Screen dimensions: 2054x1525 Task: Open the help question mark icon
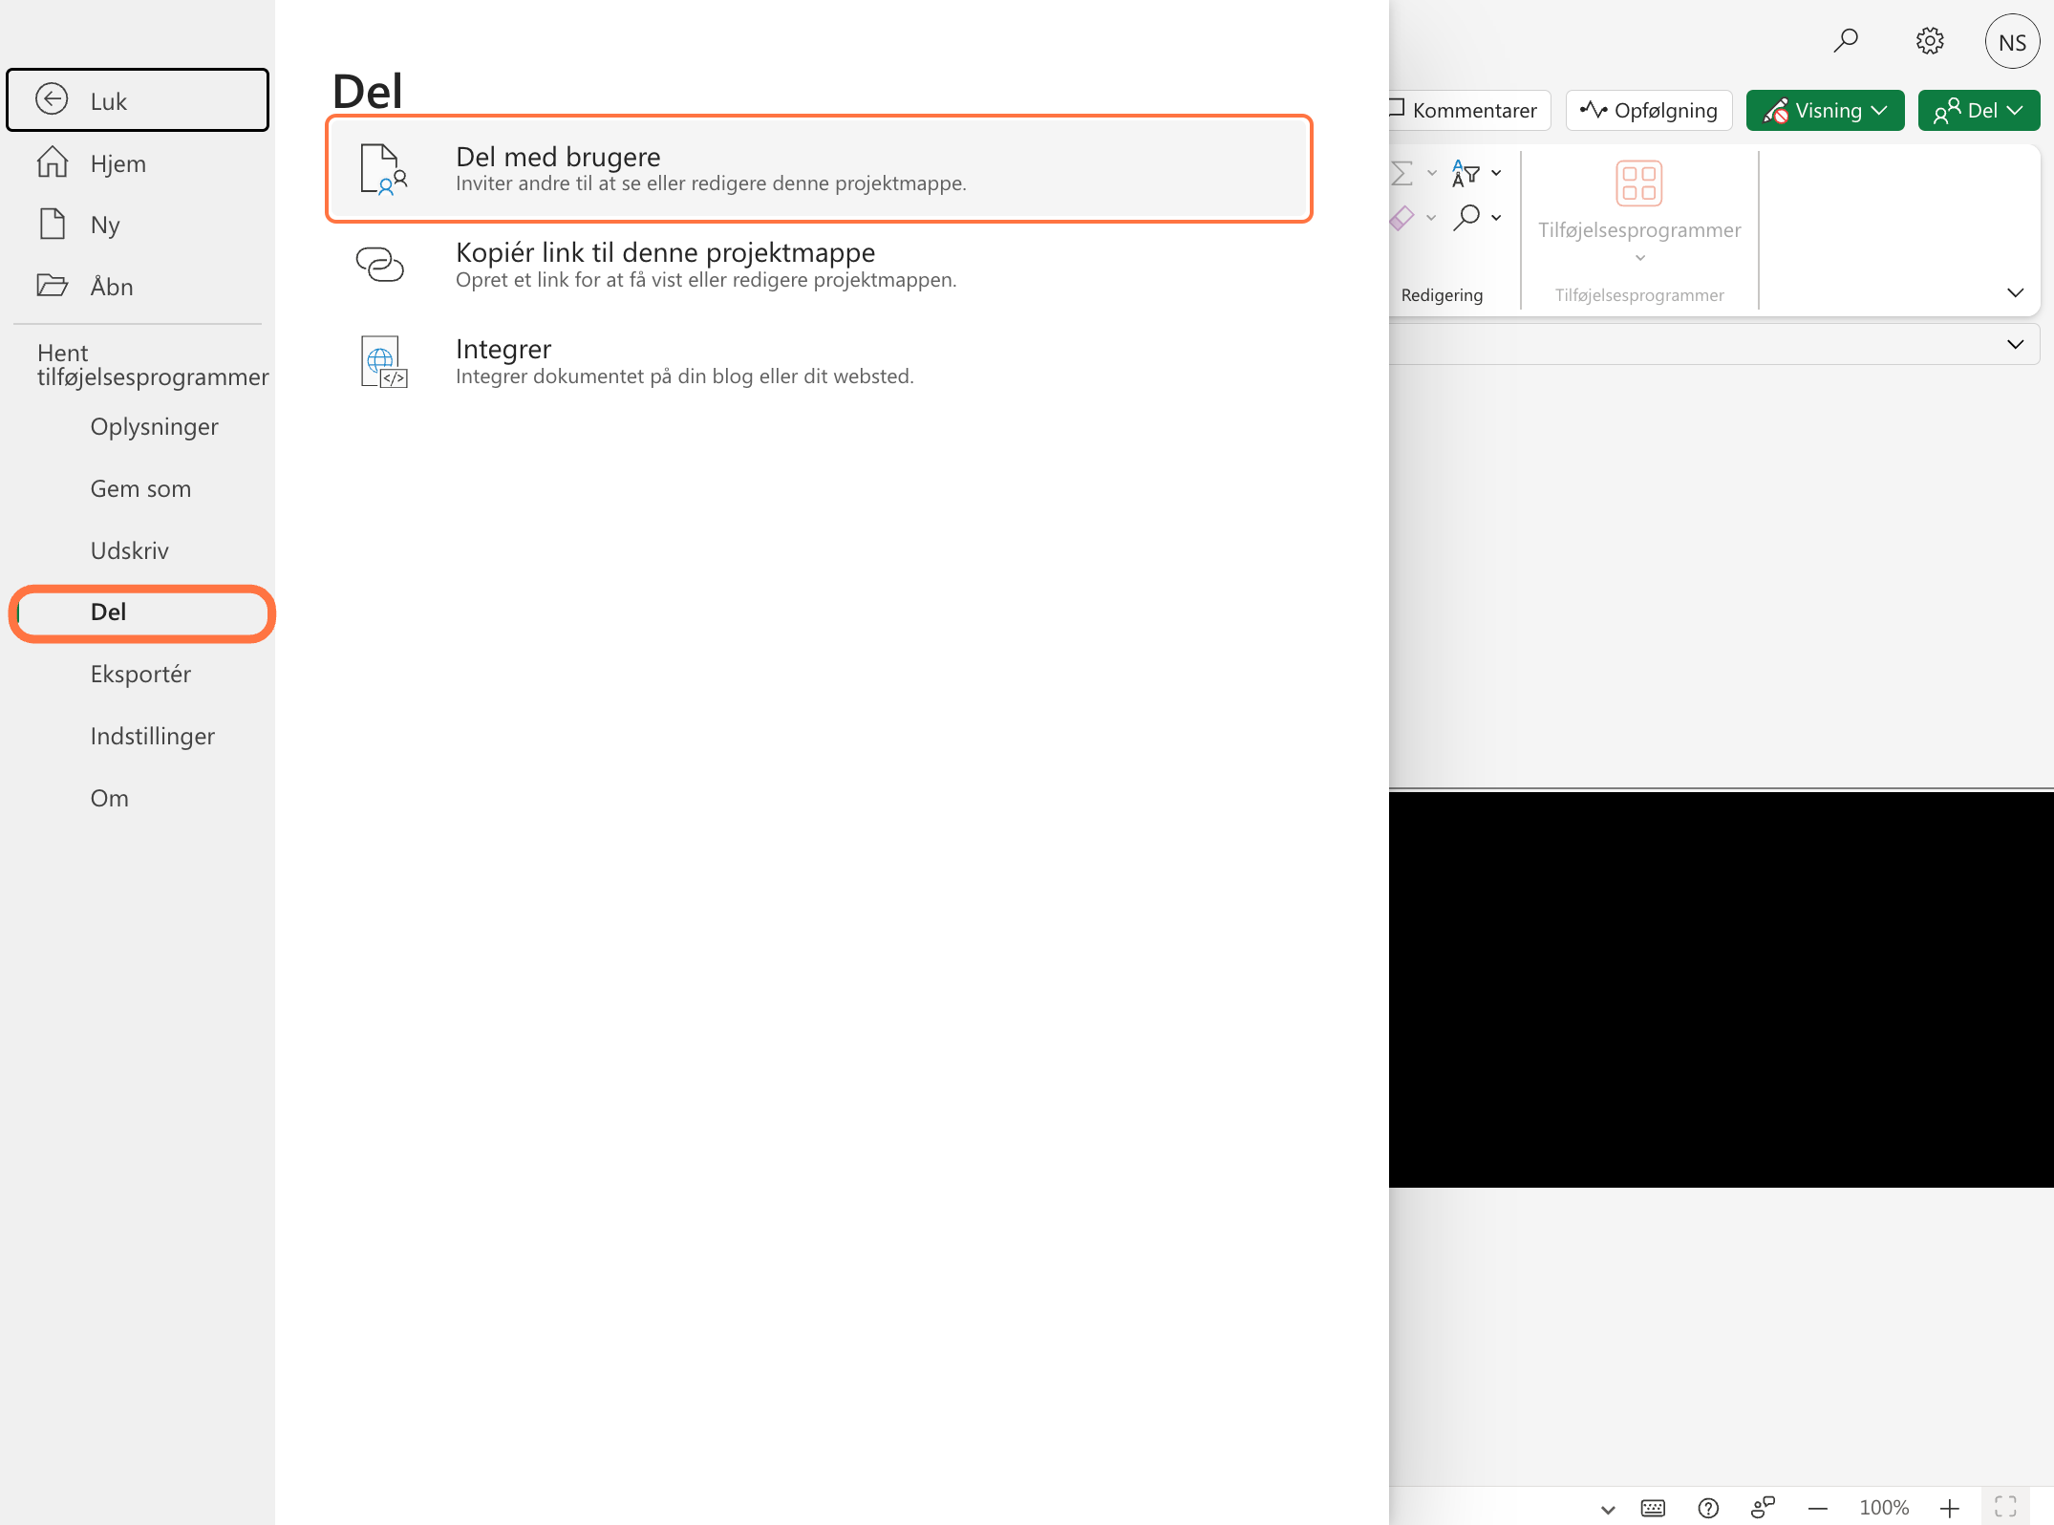click(1708, 1508)
